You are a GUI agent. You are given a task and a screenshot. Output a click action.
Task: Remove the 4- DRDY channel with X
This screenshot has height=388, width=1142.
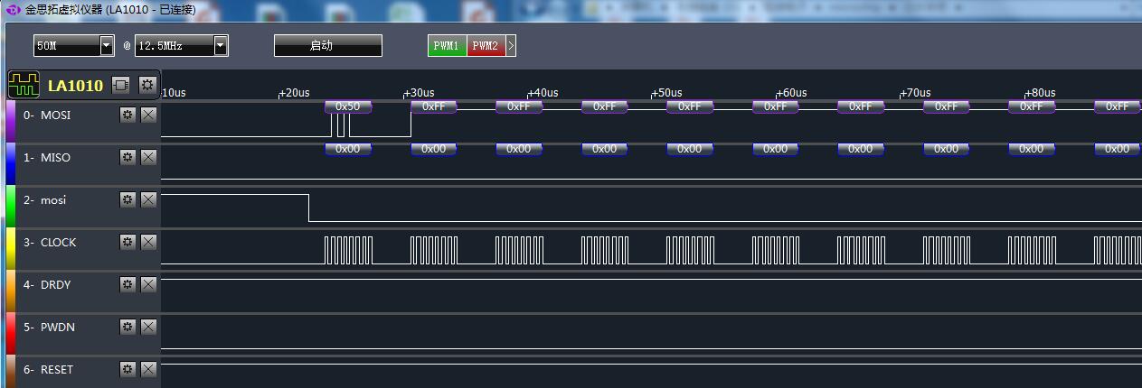[x=148, y=284]
